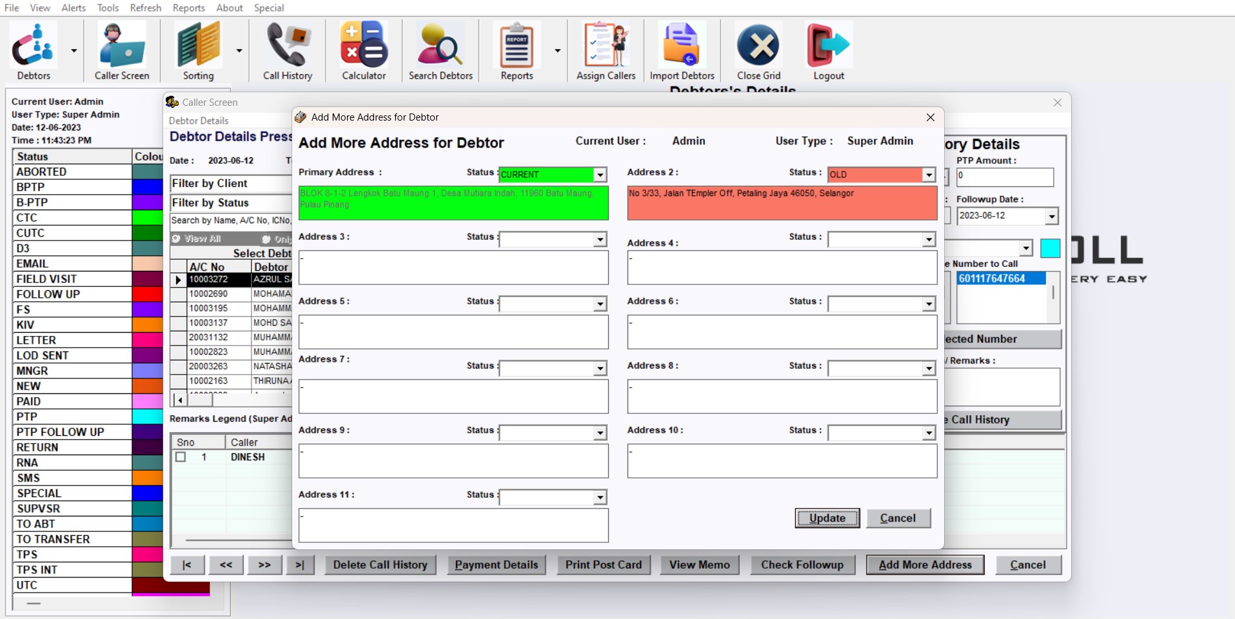Launch the Calculator tool
The image size is (1235, 619).
pyautogui.click(x=364, y=45)
